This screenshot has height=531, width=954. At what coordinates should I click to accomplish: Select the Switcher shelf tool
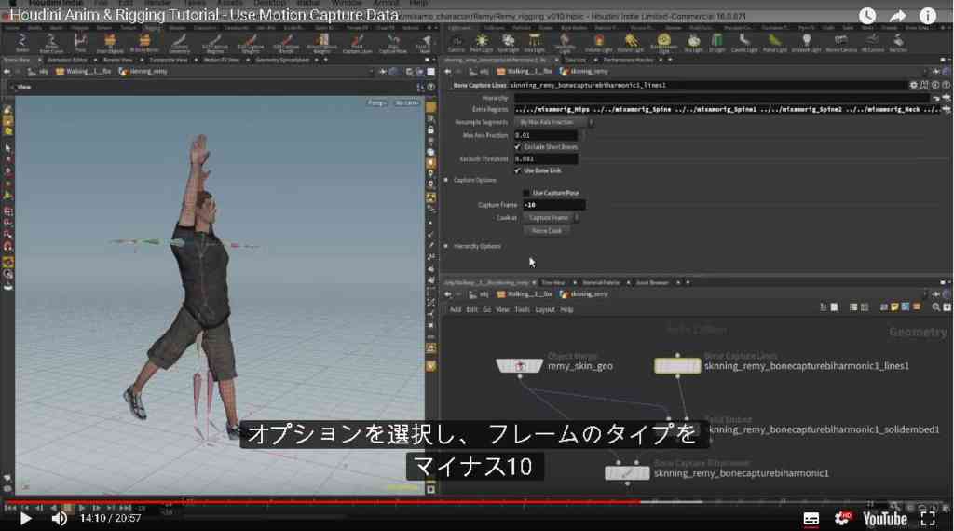click(x=898, y=43)
